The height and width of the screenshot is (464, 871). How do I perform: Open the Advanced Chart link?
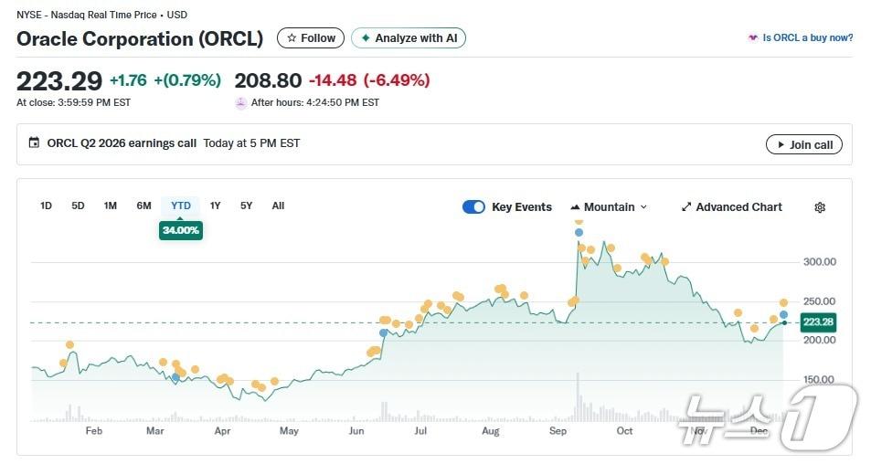738,207
